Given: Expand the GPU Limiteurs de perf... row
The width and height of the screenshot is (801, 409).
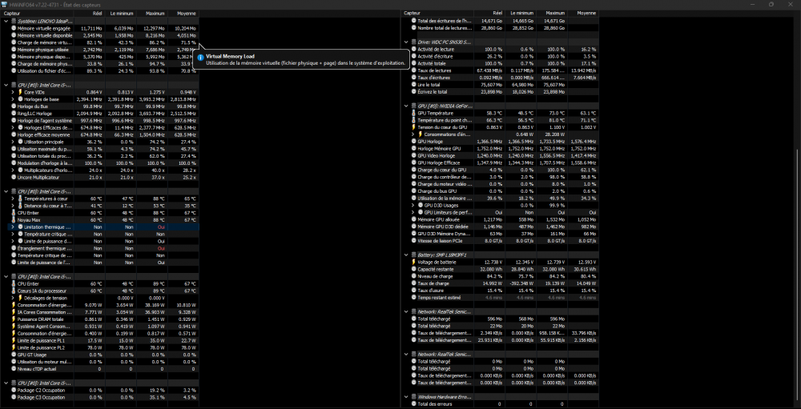Looking at the screenshot, I should coord(413,212).
